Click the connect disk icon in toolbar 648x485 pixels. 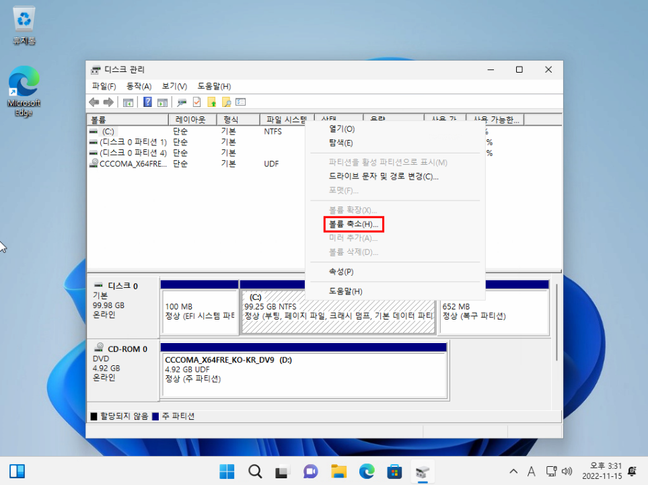pyautogui.click(x=182, y=102)
